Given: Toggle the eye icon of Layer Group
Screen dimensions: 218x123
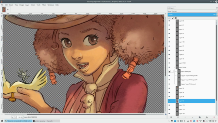Looking at the screenshot, I should pos(169,67).
